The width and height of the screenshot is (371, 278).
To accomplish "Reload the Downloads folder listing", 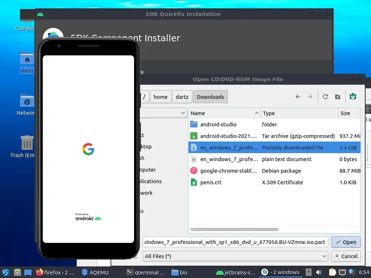I will 325,97.
